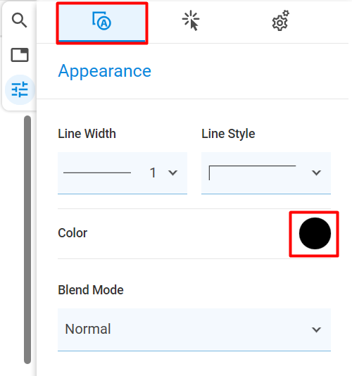
Task: Switch to the Appearance tab icon
Action: [102, 23]
